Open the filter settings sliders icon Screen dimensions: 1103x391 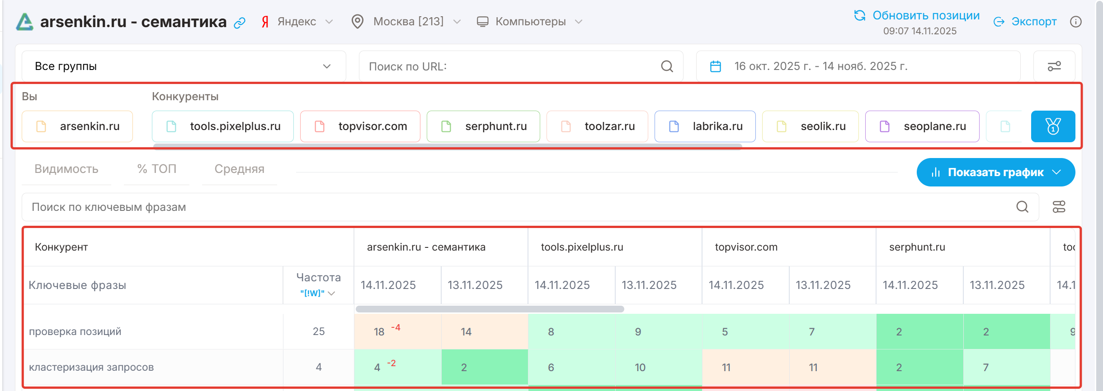tap(1054, 66)
